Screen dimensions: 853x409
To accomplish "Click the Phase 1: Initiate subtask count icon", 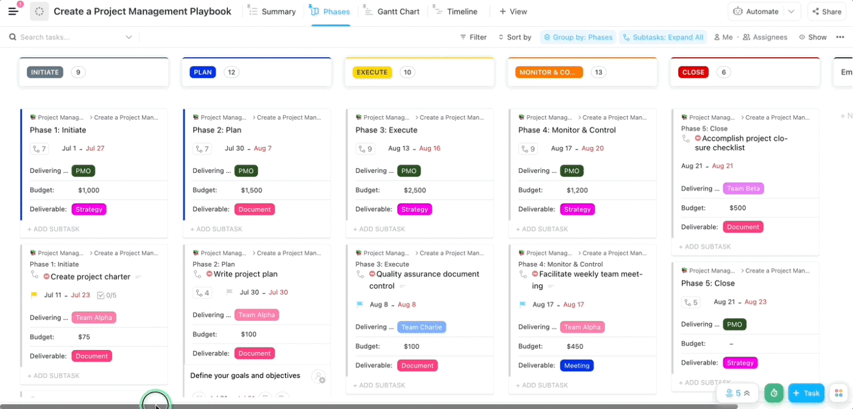I will [x=40, y=149].
